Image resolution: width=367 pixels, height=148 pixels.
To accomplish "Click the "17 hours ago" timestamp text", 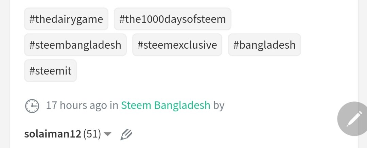I will point(76,105).
